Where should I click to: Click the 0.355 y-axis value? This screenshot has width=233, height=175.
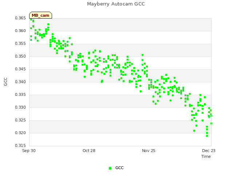(x=20, y=44)
